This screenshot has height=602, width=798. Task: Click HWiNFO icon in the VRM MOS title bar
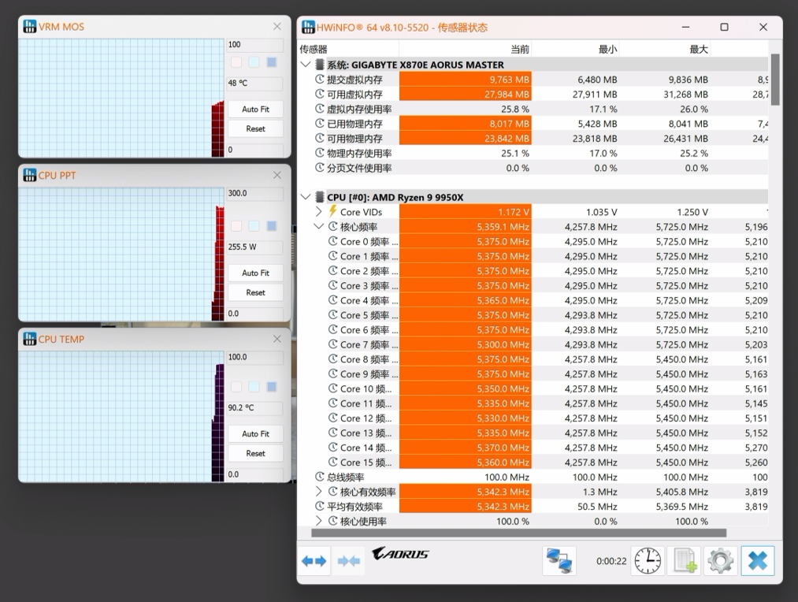coord(29,27)
